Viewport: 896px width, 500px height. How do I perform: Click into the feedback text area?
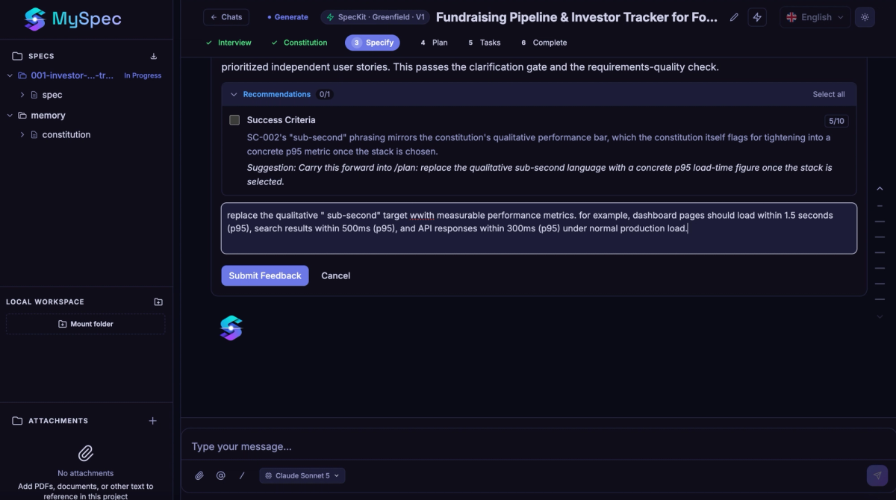(539, 228)
